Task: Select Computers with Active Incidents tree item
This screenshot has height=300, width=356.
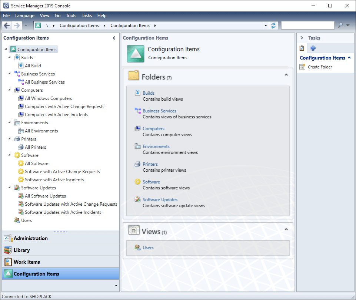Action: (x=56, y=115)
